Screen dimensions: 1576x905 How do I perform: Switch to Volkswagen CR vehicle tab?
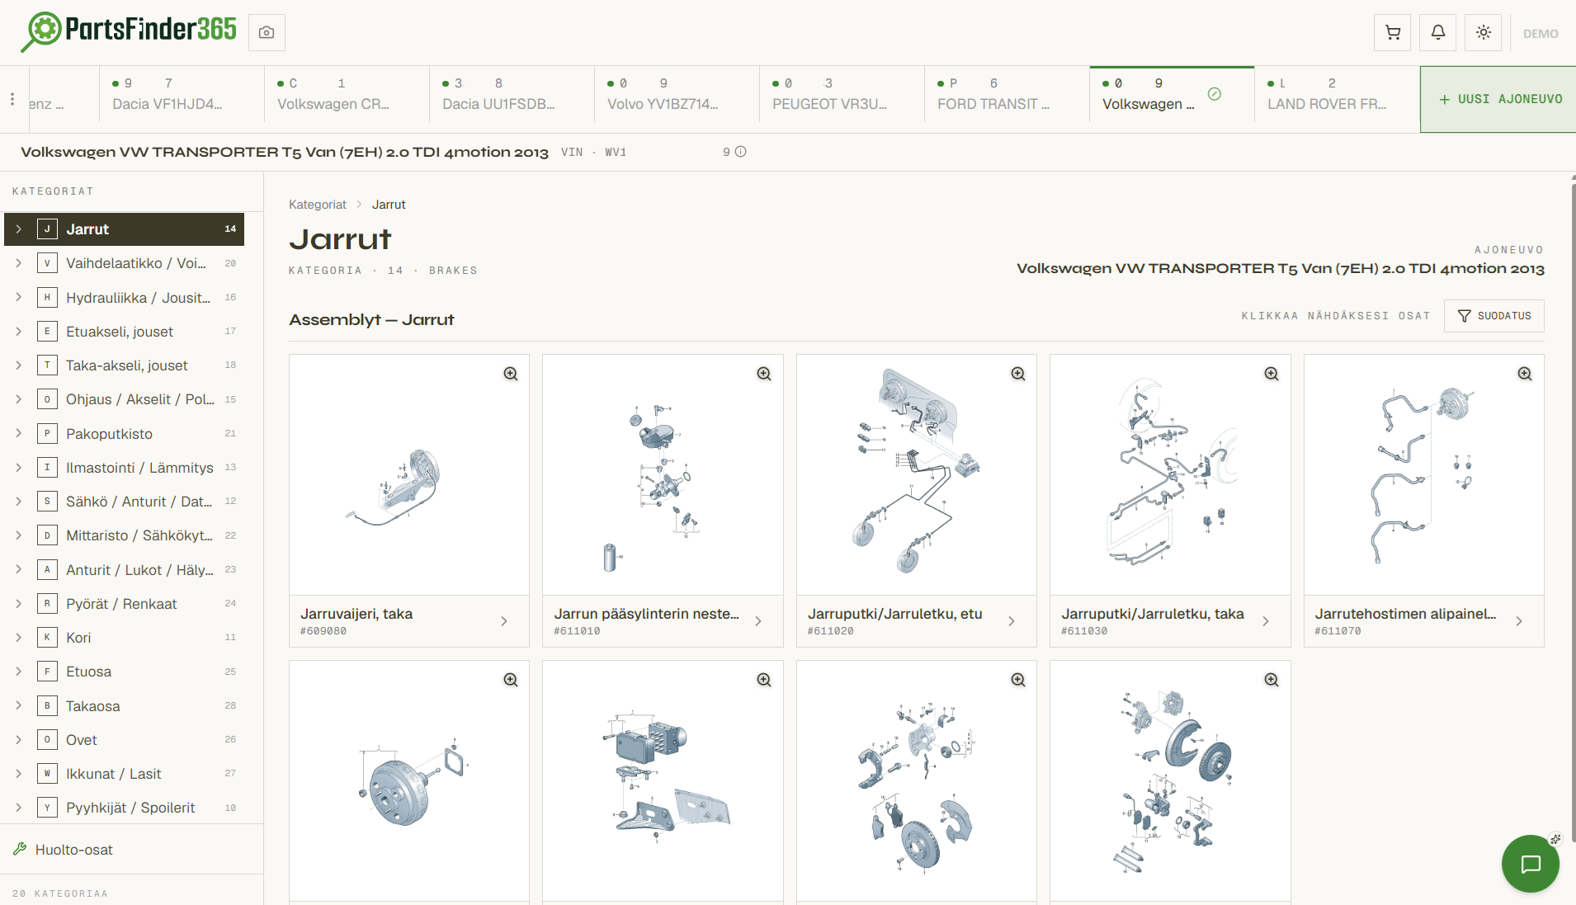(x=347, y=94)
